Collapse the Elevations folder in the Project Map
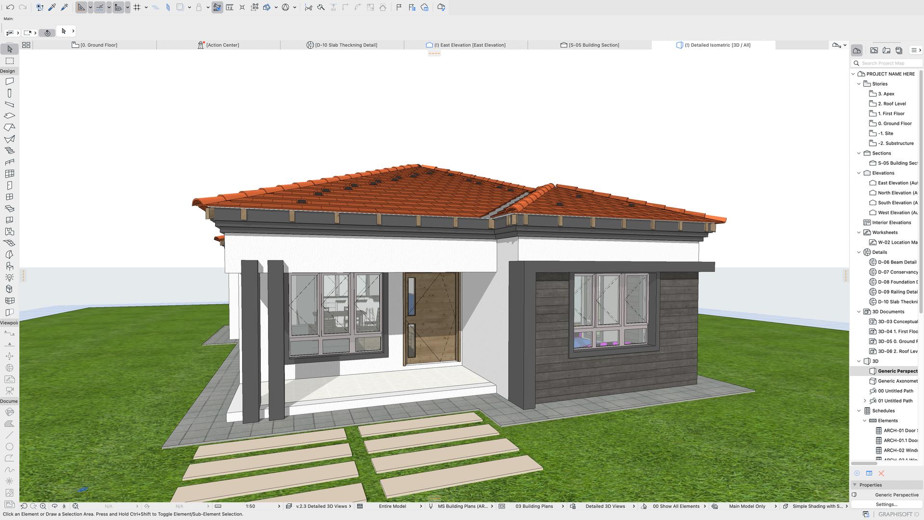 click(x=859, y=173)
